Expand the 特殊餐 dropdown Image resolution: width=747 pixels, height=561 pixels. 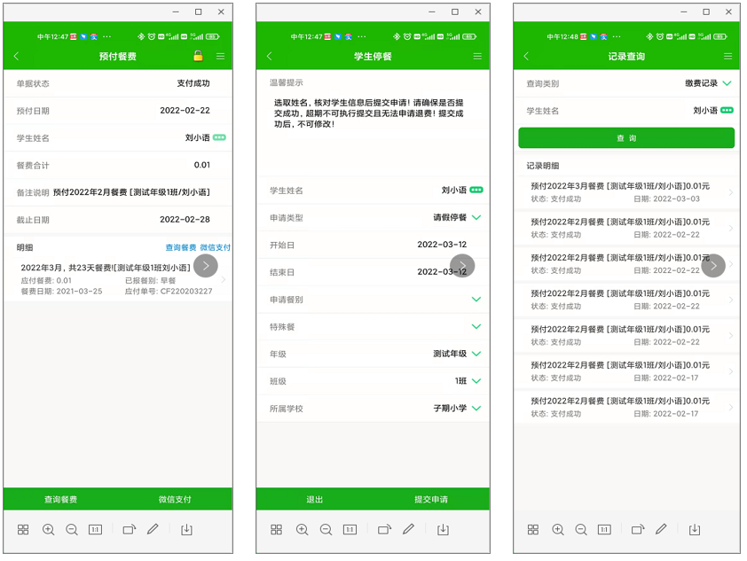[x=476, y=326]
